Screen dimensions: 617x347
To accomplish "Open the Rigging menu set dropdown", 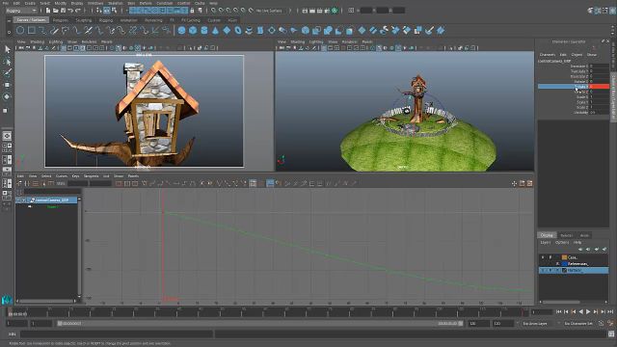I will coord(21,11).
